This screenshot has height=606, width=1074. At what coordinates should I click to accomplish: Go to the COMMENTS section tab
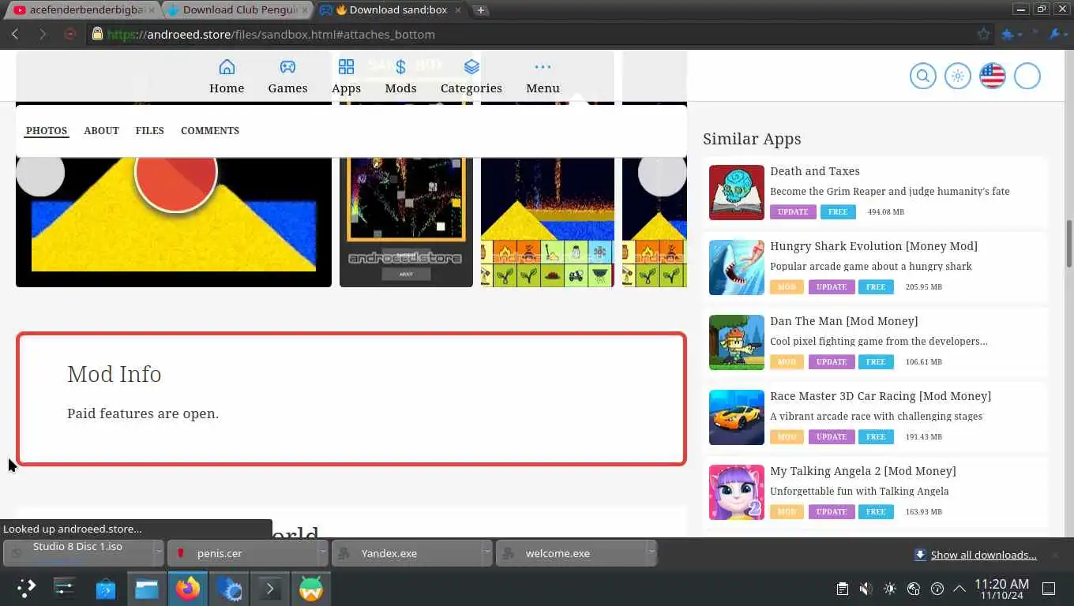(x=209, y=131)
